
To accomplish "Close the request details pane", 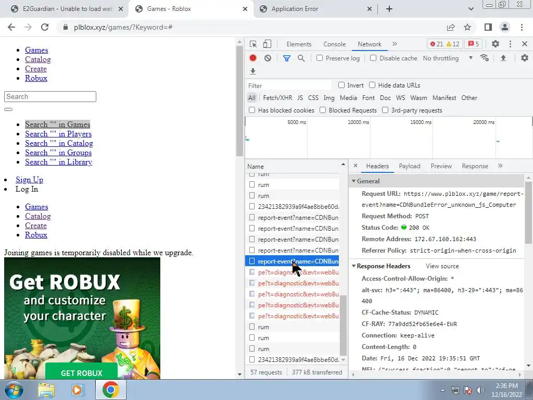I will pyautogui.click(x=355, y=166).
